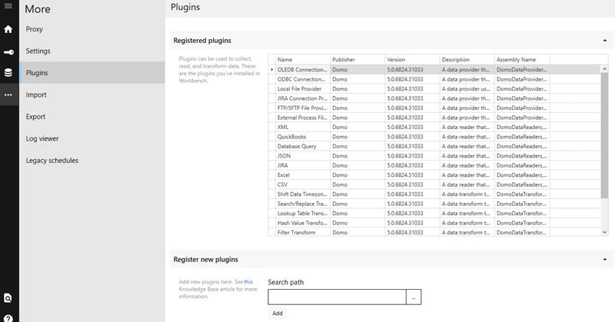Open the Export menu item

click(x=92, y=117)
